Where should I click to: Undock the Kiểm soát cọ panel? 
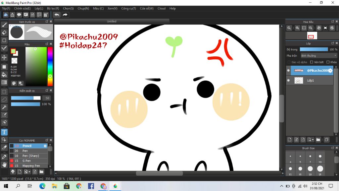tap(47, 91)
